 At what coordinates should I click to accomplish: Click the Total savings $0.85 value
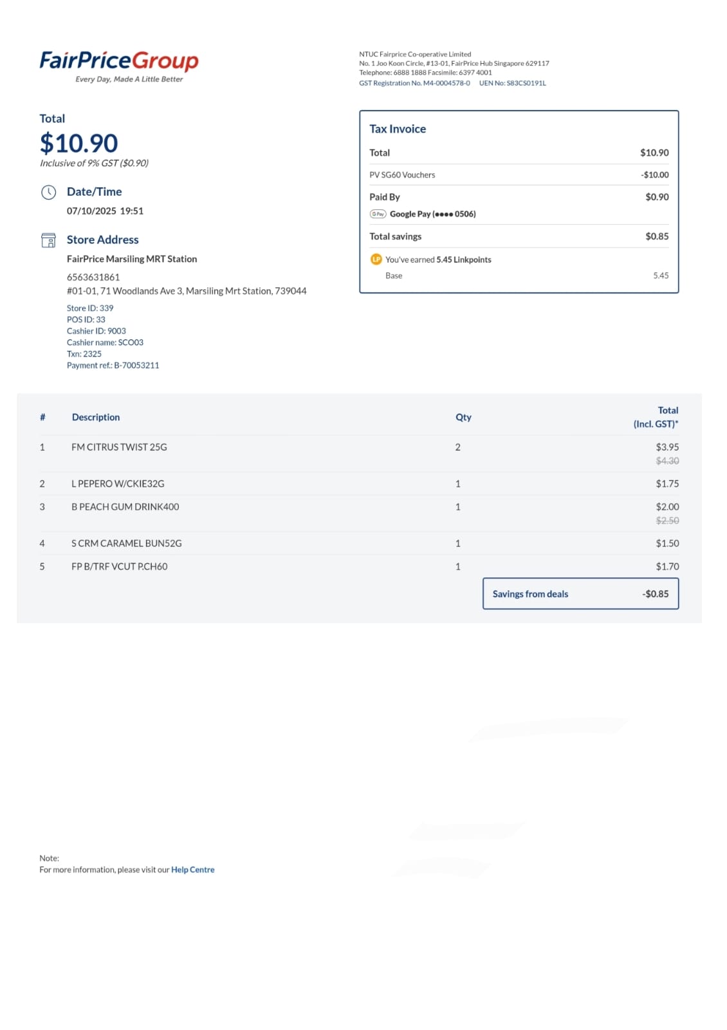pyautogui.click(x=657, y=236)
